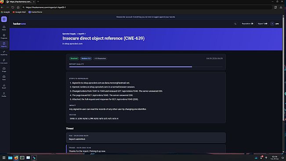Click the browser home icon
The height and width of the screenshot is (161, 286).
coord(18,7)
